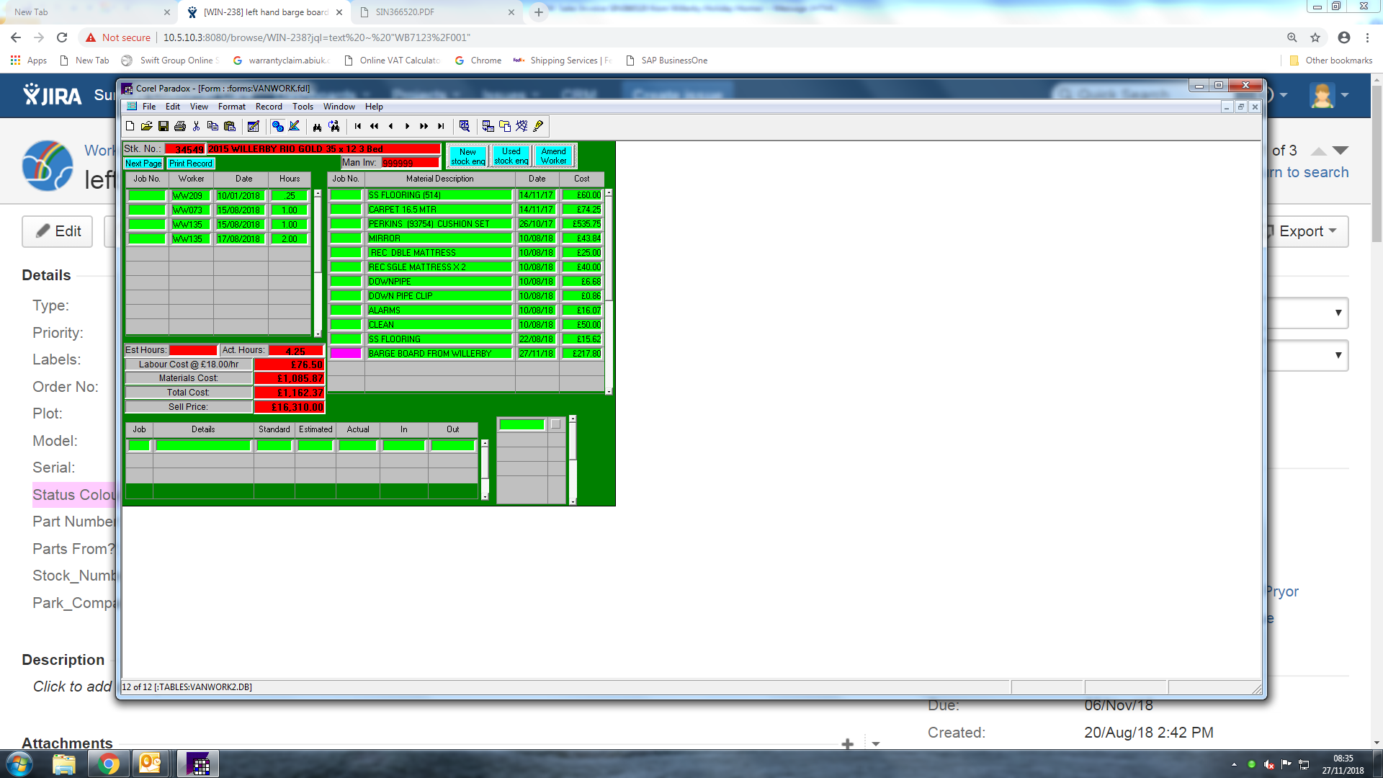Tick the small checkbox in grey panel
Image resolution: width=1383 pixels, height=778 pixels.
[555, 424]
